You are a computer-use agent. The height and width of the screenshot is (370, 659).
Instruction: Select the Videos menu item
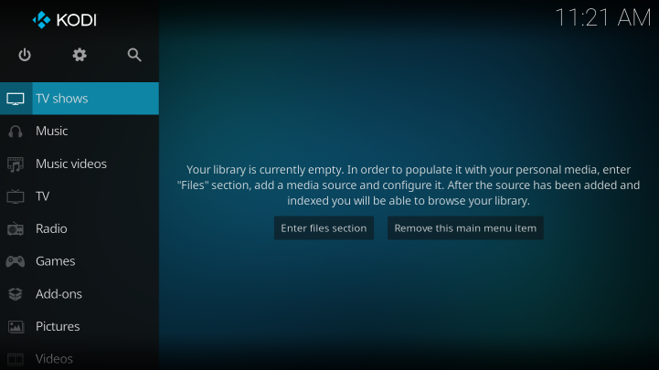pyautogui.click(x=54, y=359)
